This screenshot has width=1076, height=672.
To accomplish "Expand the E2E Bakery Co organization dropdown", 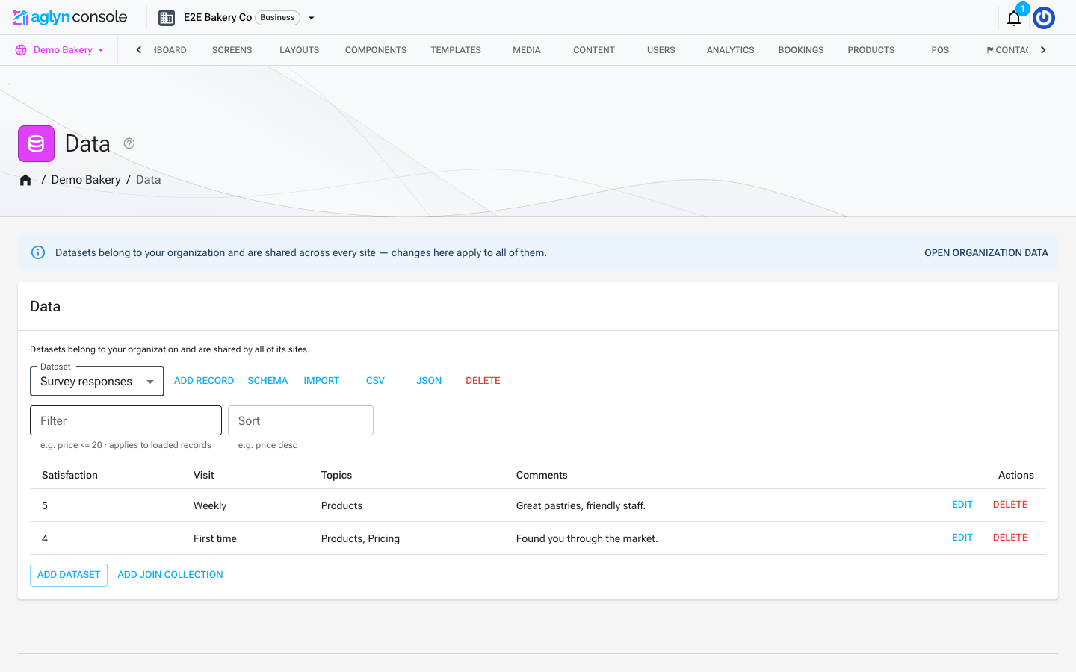I will (x=312, y=18).
